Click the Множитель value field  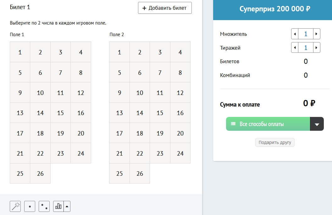[x=306, y=34]
